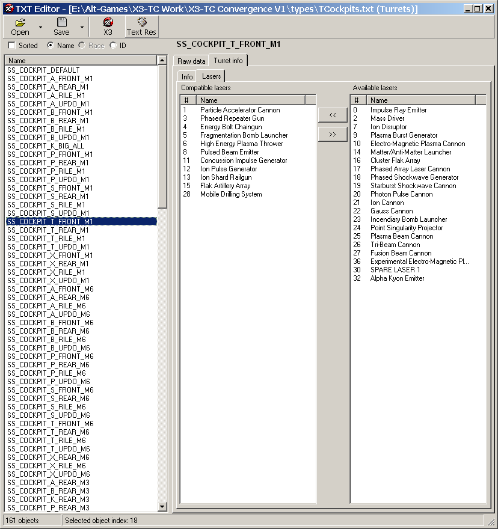This screenshot has width=498, height=529.
Task: Click the Open folder icon in toolbar
Action: coord(20,23)
